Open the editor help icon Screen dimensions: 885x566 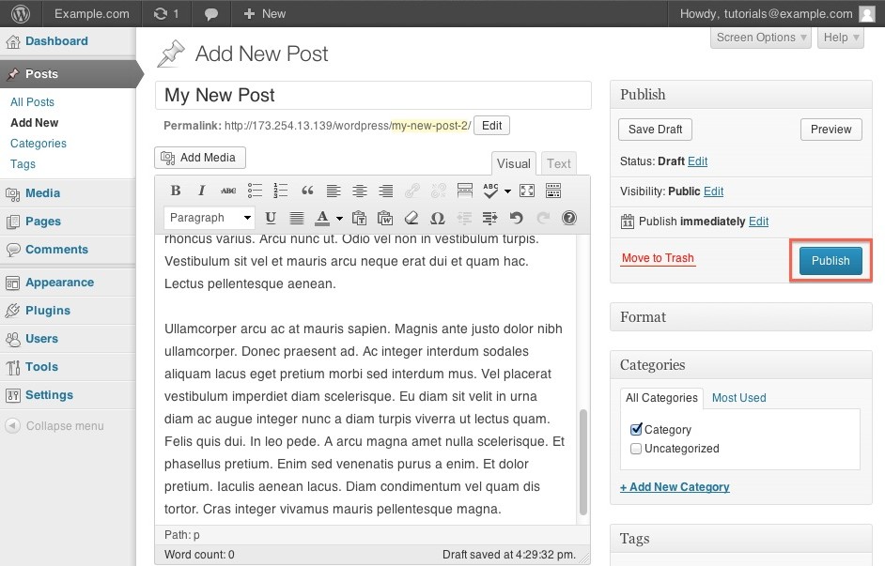pyautogui.click(x=568, y=218)
